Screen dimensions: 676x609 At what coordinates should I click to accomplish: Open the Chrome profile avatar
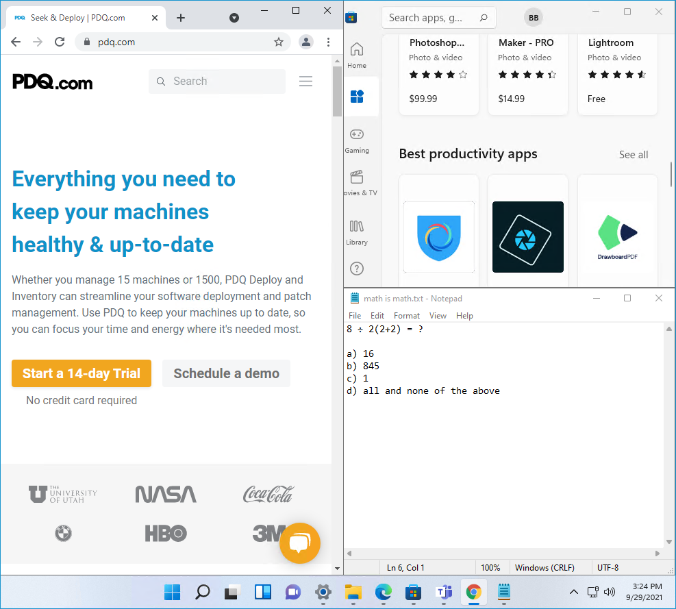(x=306, y=42)
